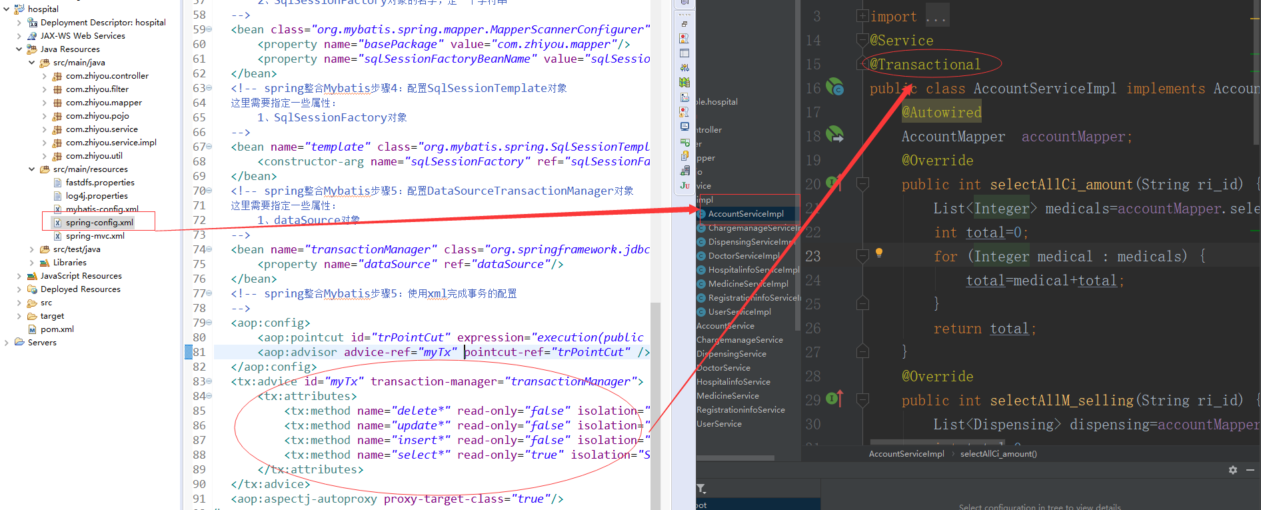
Task: Fold the tx:attributes element on line 84
Action: pyautogui.click(x=209, y=396)
